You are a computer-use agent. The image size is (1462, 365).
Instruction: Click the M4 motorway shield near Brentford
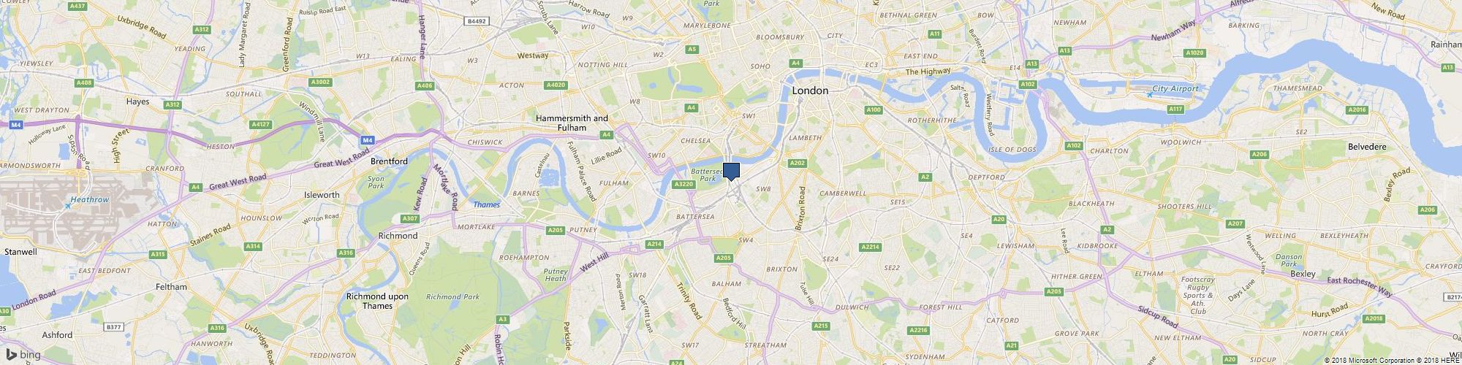click(368, 139)
